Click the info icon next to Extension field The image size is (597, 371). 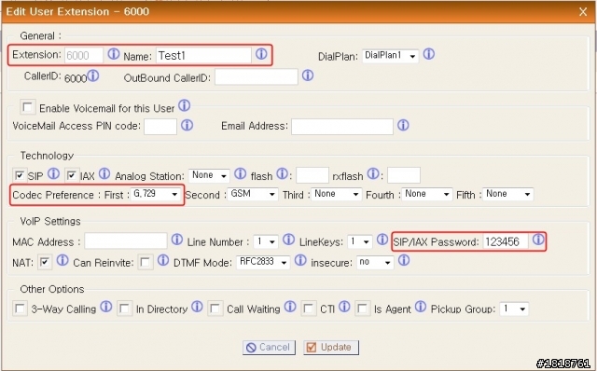coord(114,54)
